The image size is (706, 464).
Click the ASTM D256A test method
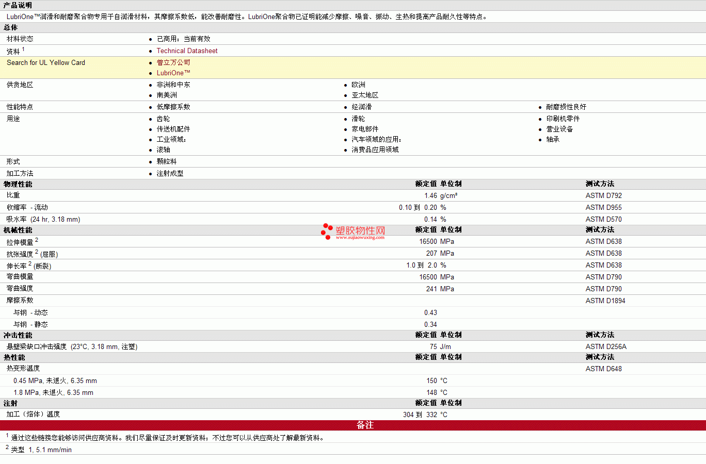tap(606, 346)
